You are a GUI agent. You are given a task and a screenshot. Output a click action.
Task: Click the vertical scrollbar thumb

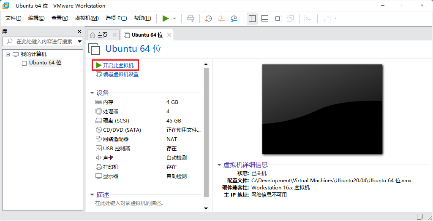pyautogui.click(x=206, y=133)
